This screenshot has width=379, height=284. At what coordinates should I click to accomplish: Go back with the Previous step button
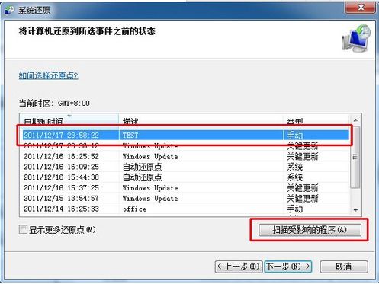(x=239, y=266)
